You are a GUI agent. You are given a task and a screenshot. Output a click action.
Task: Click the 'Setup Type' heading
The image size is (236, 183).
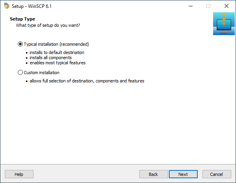[x=22, y=19]
